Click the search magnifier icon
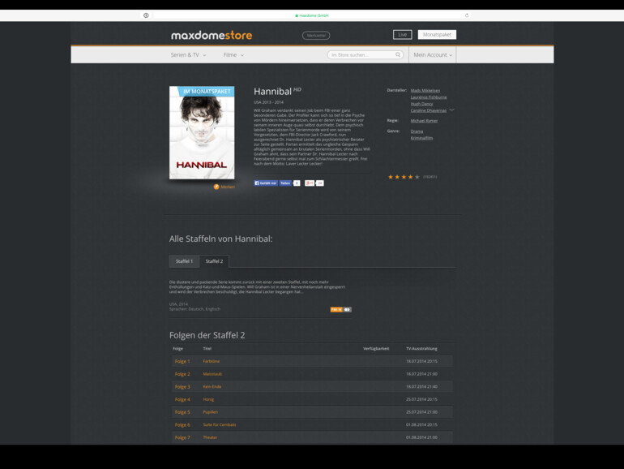Image resolution: width=624 pixels, height=469 pixels. [x=398, y=54]
